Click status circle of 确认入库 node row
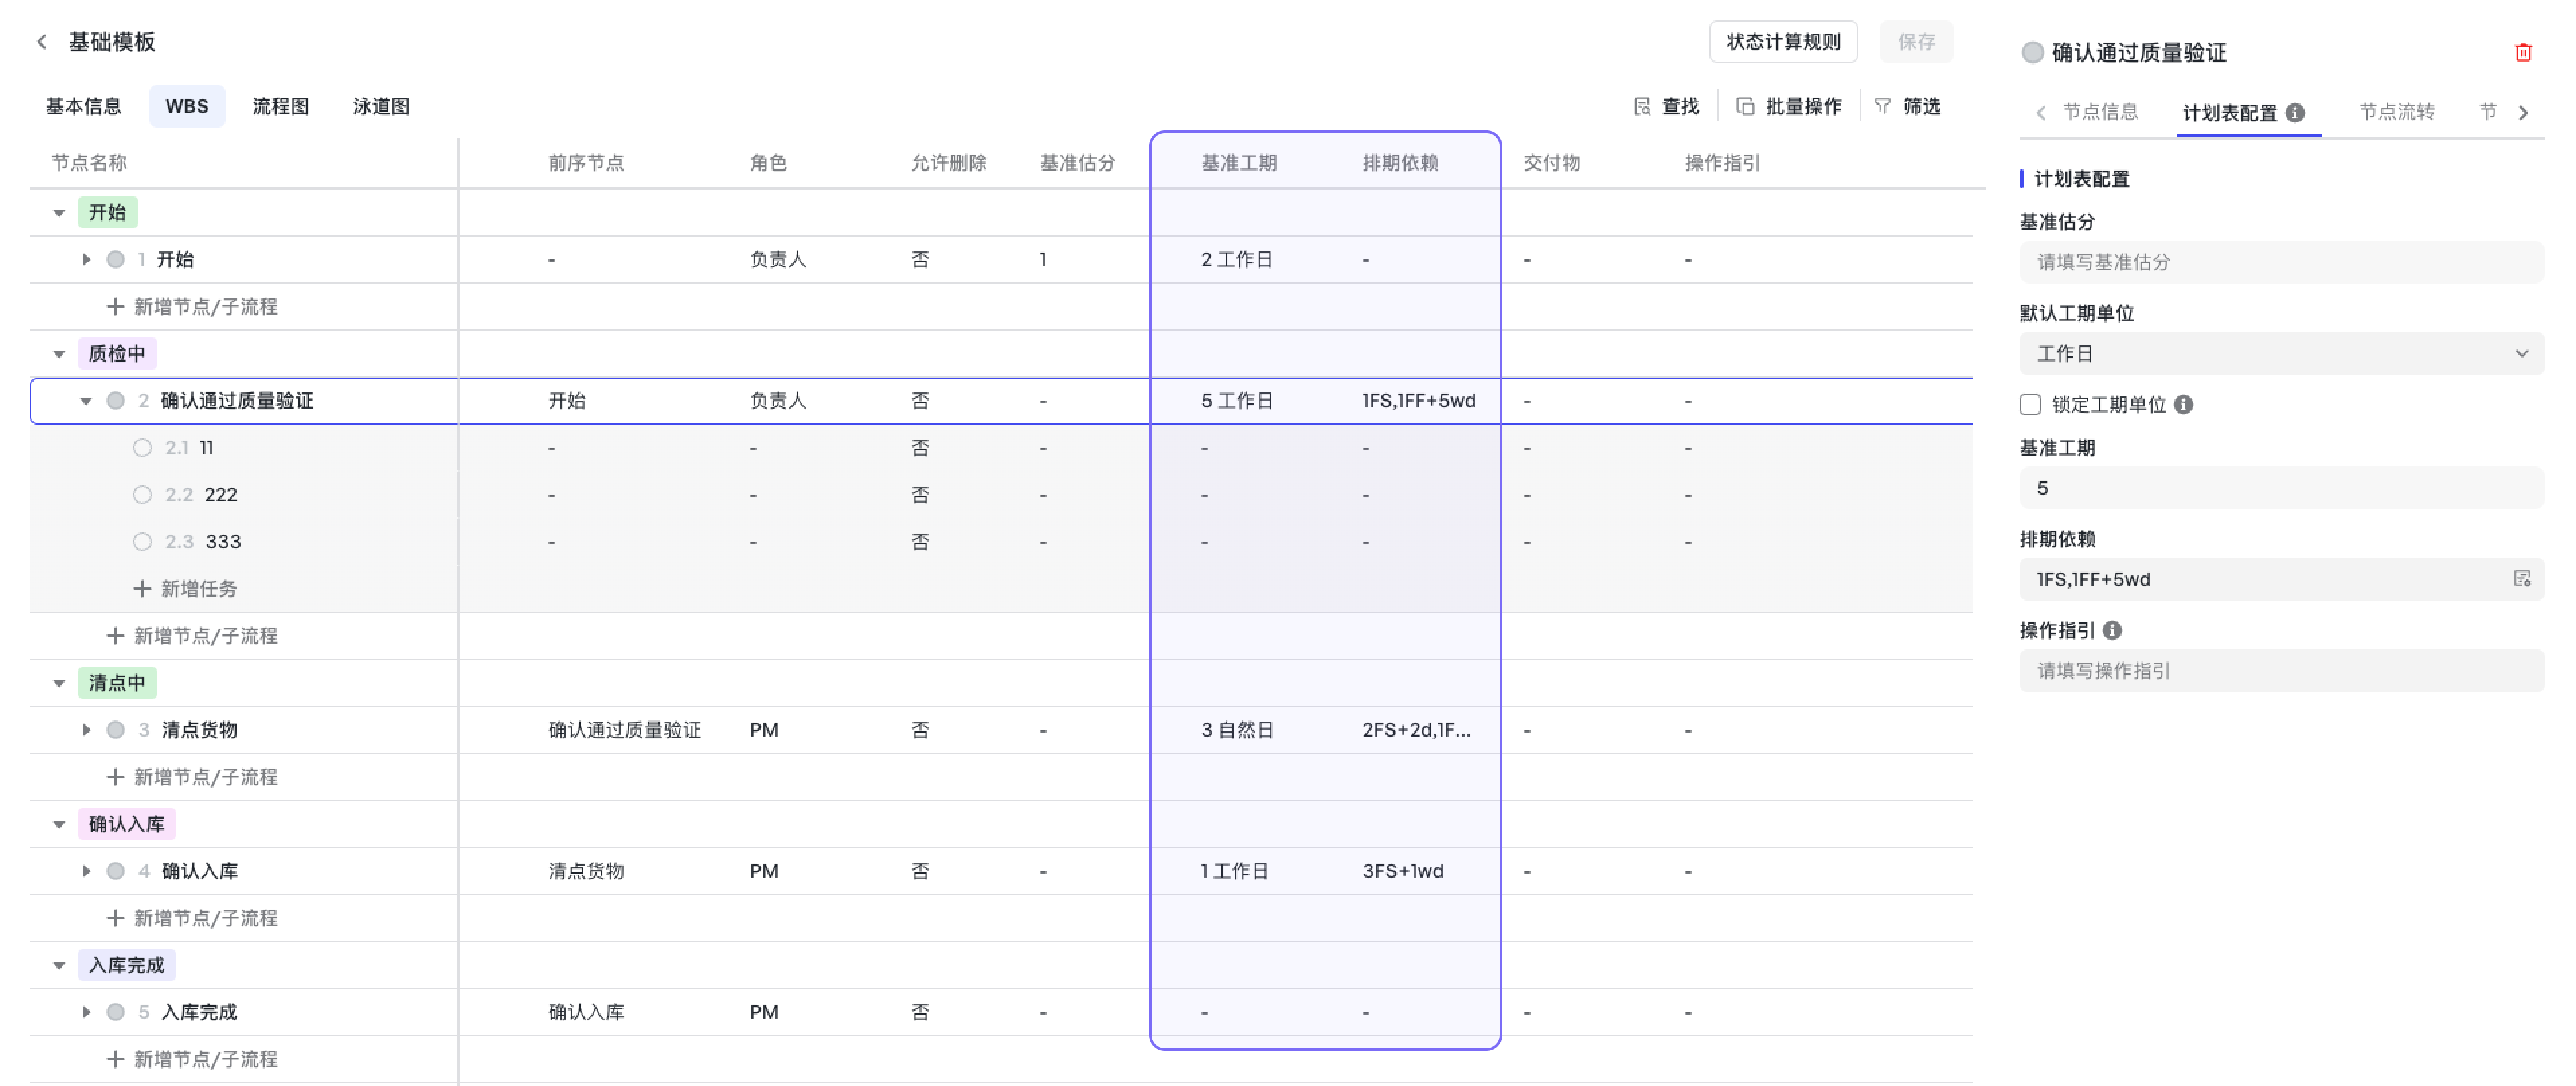The image size is (2576, 1086). [116, 871]
